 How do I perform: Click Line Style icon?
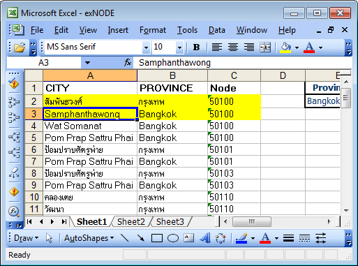point(288,238)
